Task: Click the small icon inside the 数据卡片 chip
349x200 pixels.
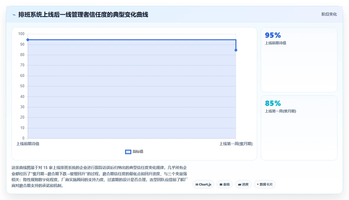Action: click(x=258, y=184)
